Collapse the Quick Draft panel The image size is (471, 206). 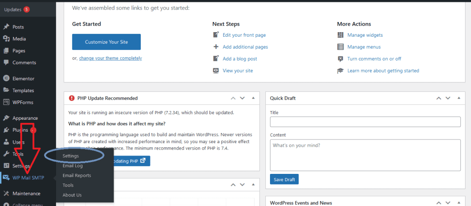click(x=459, y=98)
